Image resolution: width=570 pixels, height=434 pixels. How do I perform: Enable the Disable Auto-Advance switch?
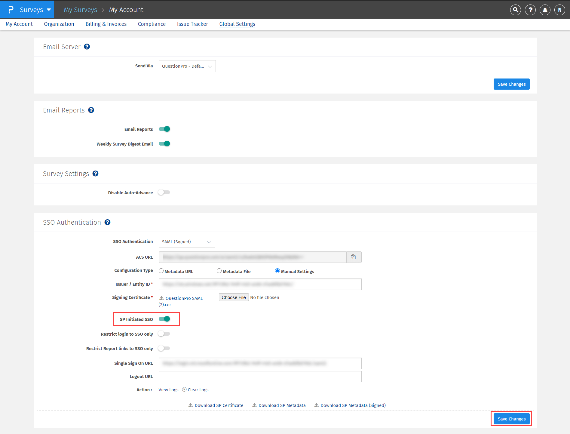164,192
